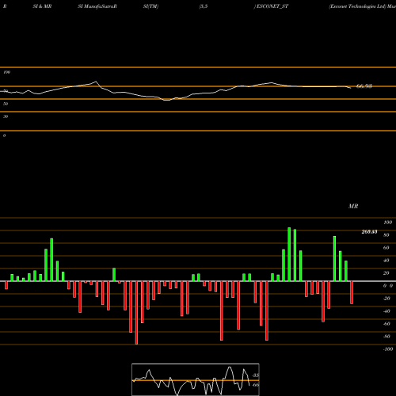Click the 66 label in mini chart

click(x=256, y=385)
